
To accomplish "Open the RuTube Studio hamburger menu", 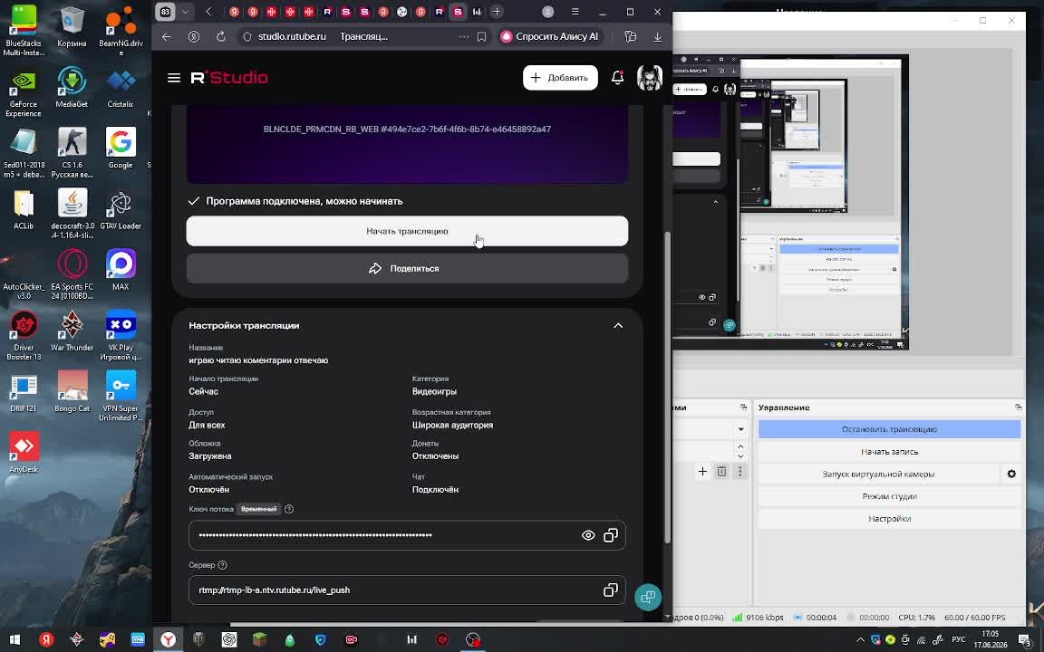I will (x=174, y=78).
